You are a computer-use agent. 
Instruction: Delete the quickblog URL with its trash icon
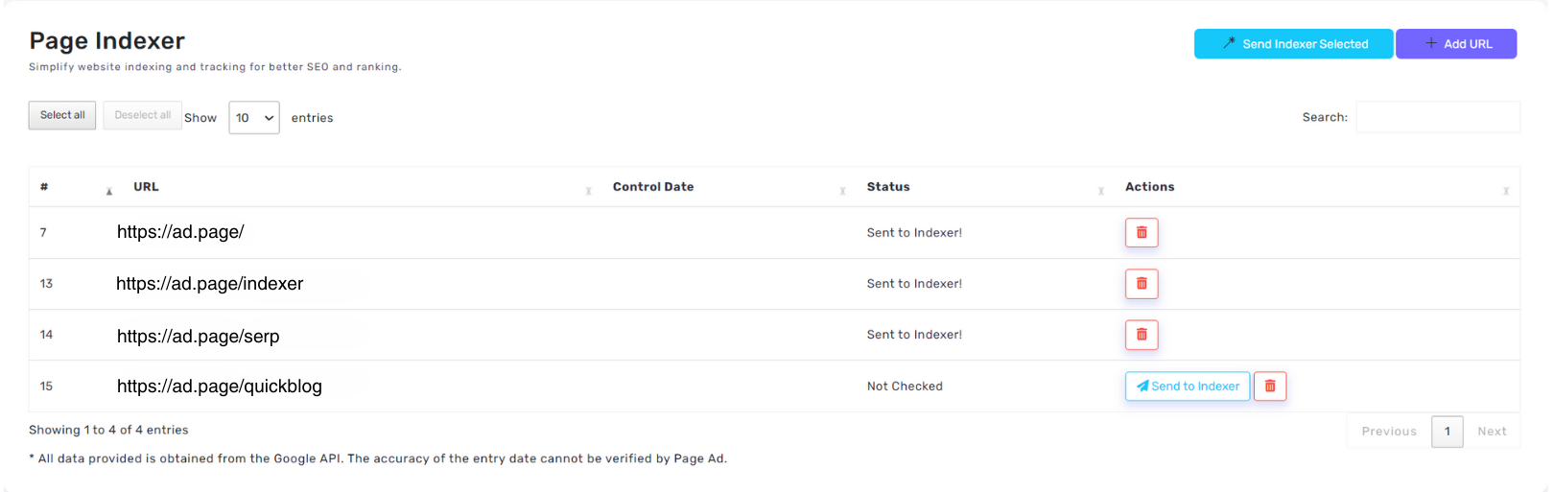coord(1269,386)
